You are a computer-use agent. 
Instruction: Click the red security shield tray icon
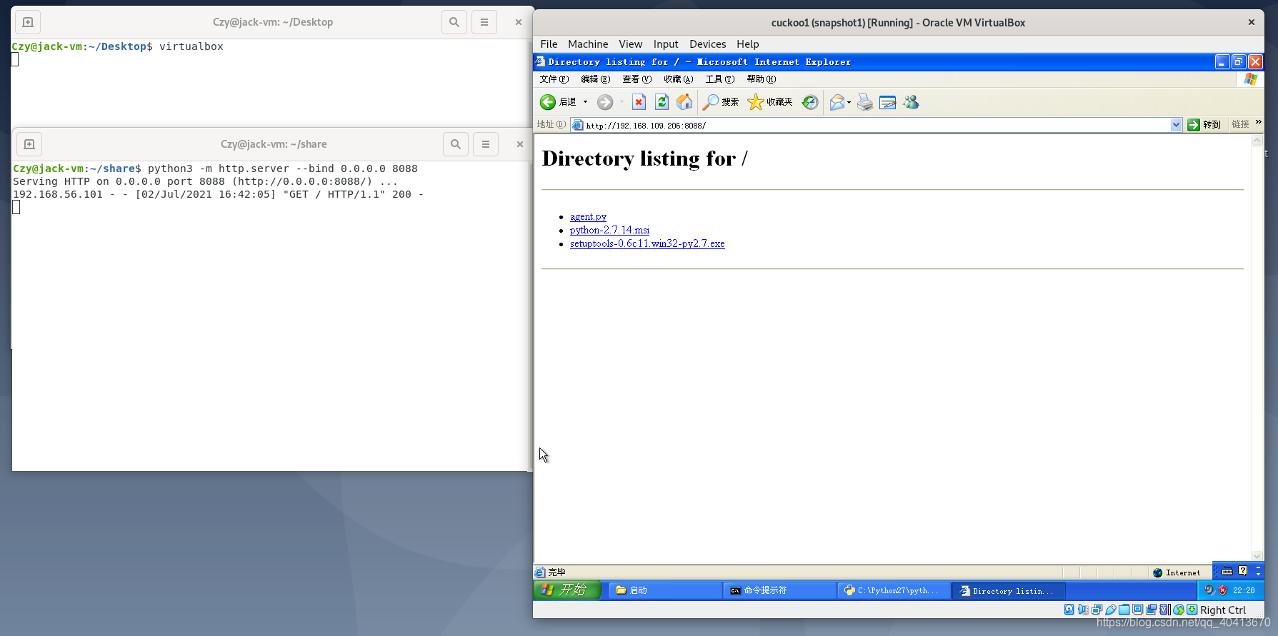point(1222,590)
